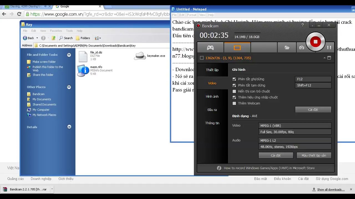The height and width of the screenshot is (199, 355).
Task: Reload the page in Chrome
Action: tap(19, 14)
